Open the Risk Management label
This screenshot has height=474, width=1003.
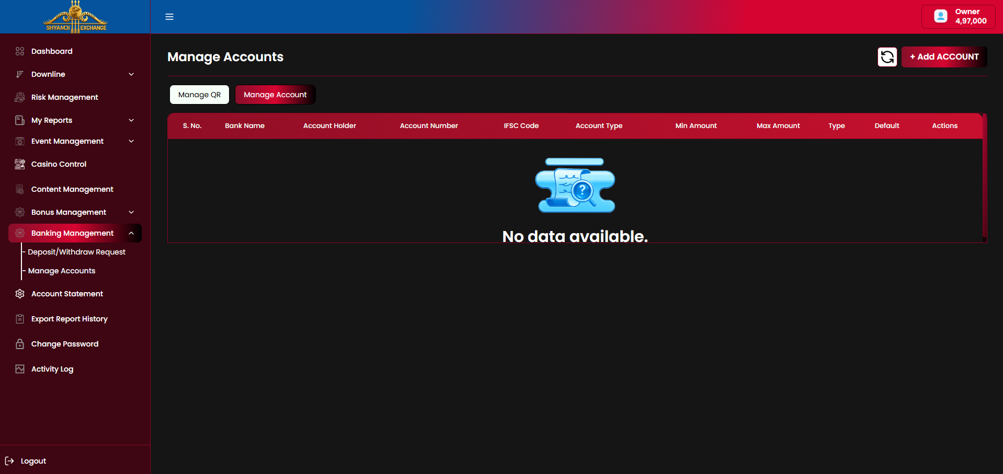point(64,97)
